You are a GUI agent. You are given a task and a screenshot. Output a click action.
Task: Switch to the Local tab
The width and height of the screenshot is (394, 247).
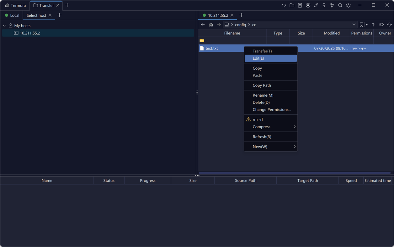point(12,15)
